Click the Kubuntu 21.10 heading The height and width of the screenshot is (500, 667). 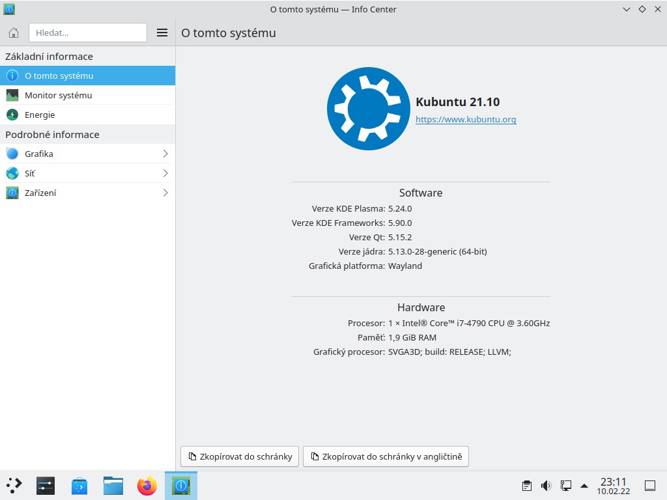pos(458,102)
